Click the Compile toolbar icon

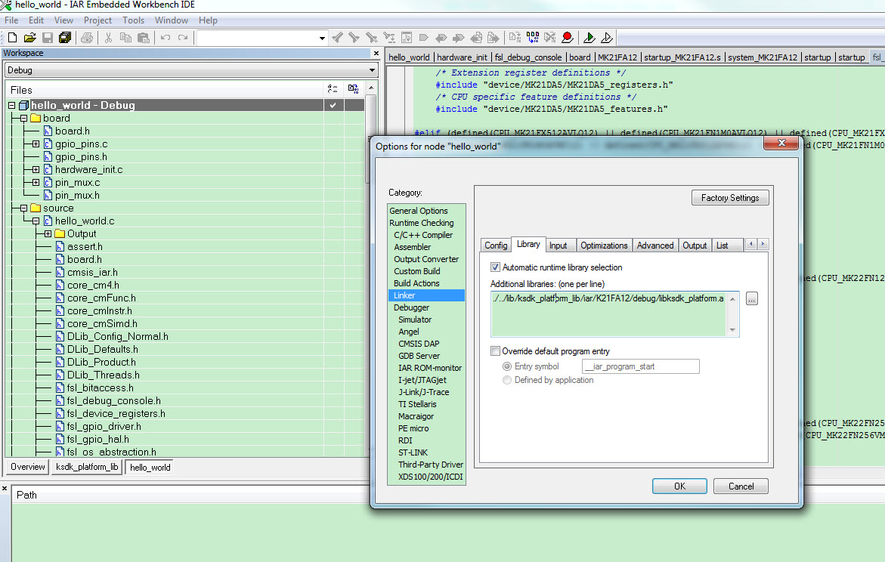tap(515, 38)
